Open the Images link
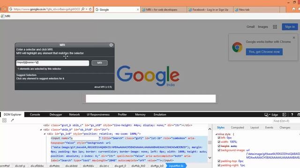The image size is (300, 168). click(x=263, y=27)
